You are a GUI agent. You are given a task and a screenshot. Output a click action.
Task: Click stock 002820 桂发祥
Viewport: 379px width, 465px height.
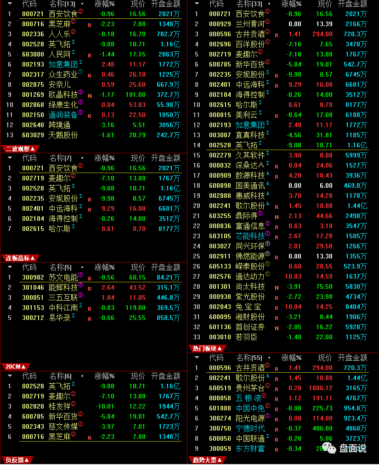point(94,406)
